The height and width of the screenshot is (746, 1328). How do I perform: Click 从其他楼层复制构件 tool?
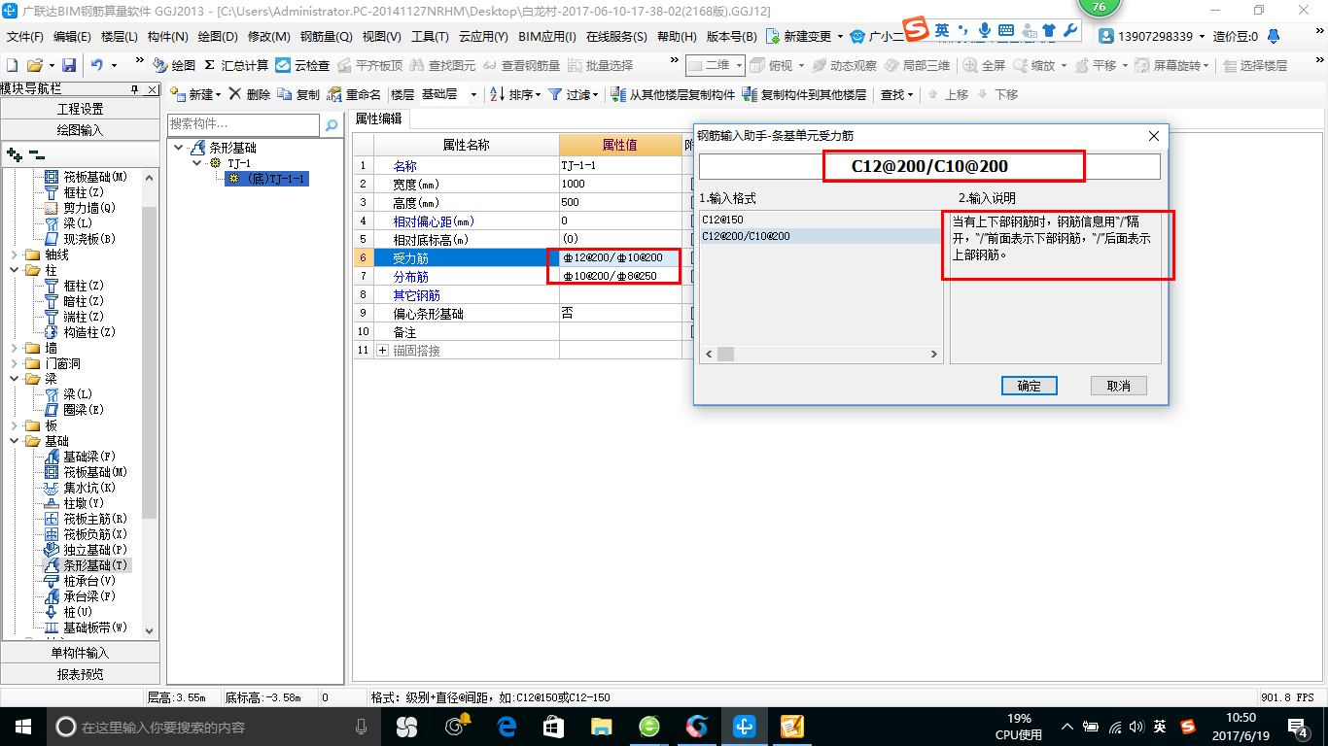point(673,94)
